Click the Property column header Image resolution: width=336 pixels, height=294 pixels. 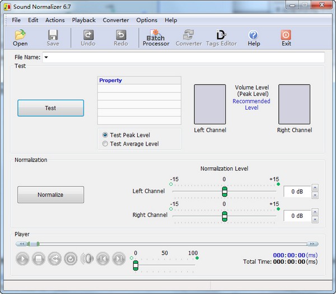(139, 80)
